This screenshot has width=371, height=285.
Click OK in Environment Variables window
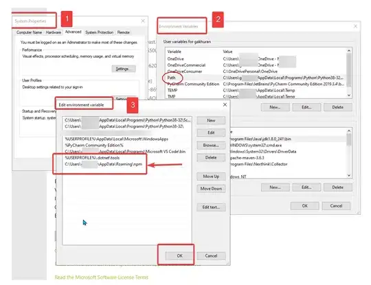(x=305, y=206)
